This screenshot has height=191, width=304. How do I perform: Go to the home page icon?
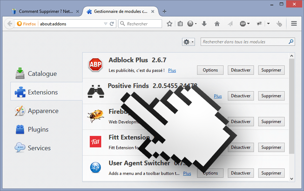click(217, 24)
